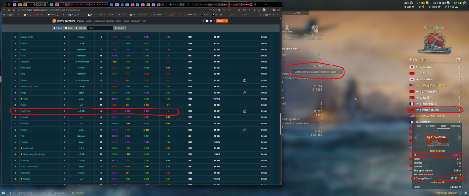Open the CLANS tab in game
The image size is (469, 196).
(296, 13)
